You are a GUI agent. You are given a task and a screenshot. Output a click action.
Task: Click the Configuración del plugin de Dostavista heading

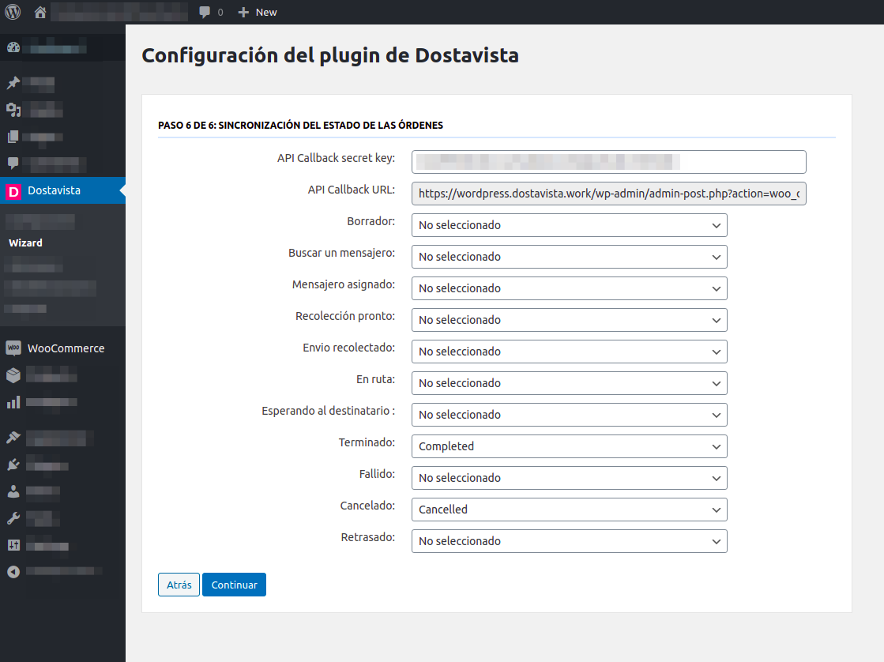[329, 55]
